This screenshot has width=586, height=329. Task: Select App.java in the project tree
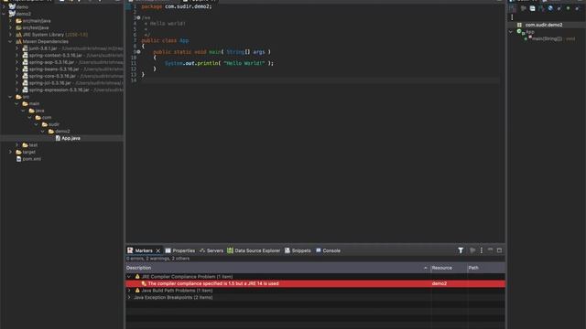pyautogui.click(x=71, y=138)
